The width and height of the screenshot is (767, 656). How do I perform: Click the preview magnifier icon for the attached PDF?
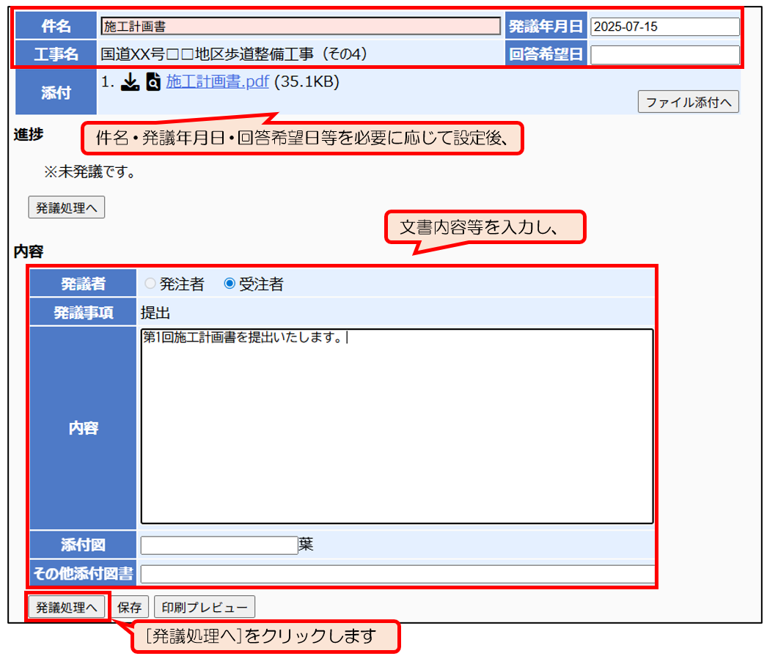click(153, 82)
